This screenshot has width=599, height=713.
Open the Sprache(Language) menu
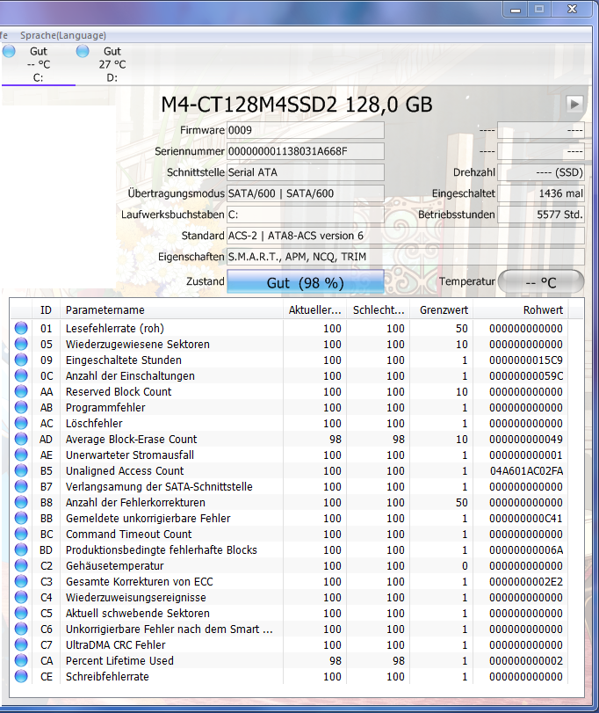(x=63, y=35)
